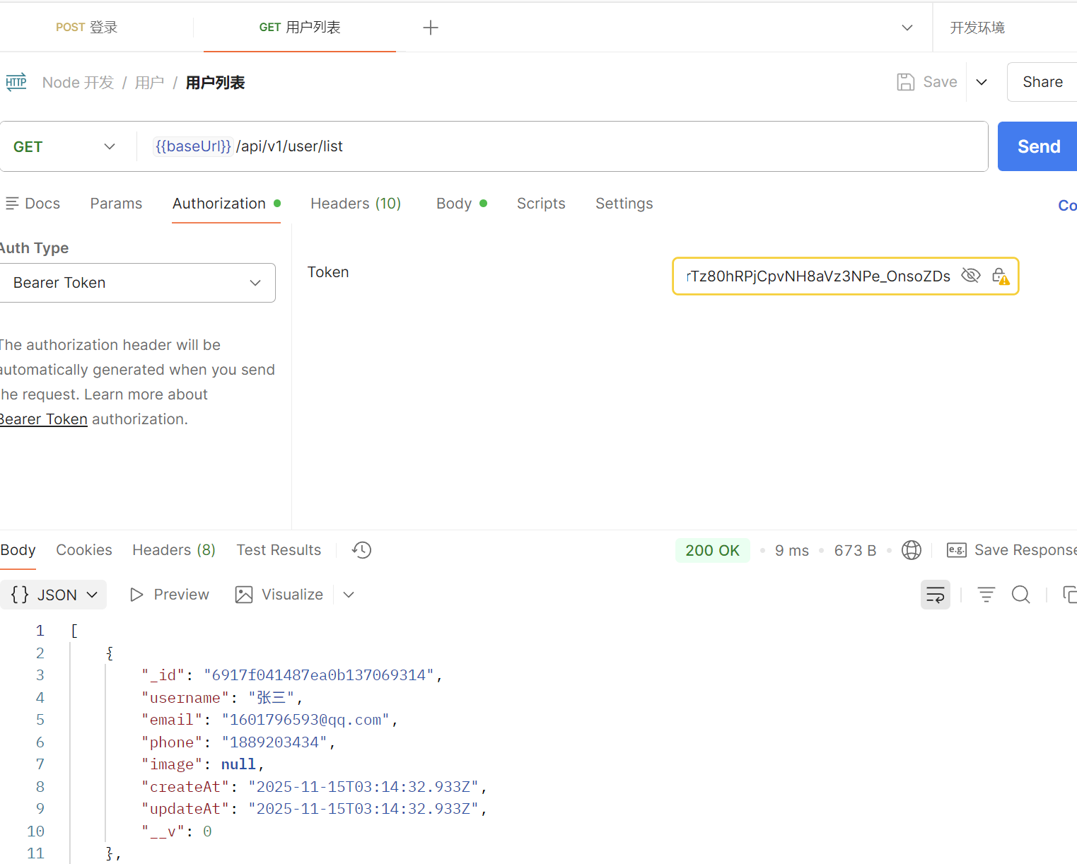Viewport: 1077px width, 864px height.
Task: Click line number 10 in response gutter
Action: click(x=35, y=831)
